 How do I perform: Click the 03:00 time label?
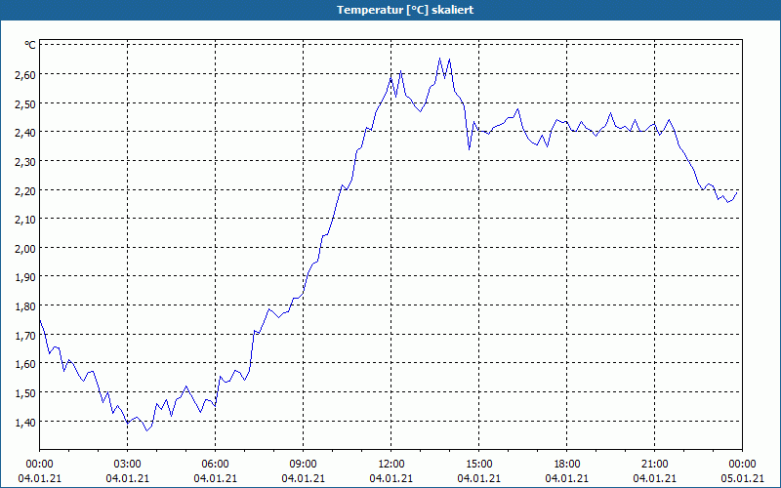(x=128, y=465)
